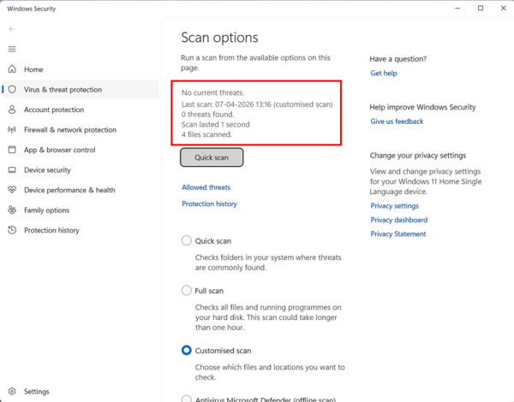This screenshot has width=514, height=402.
Task: Click the Protection history clock icon
Action: tap(12, 230)
